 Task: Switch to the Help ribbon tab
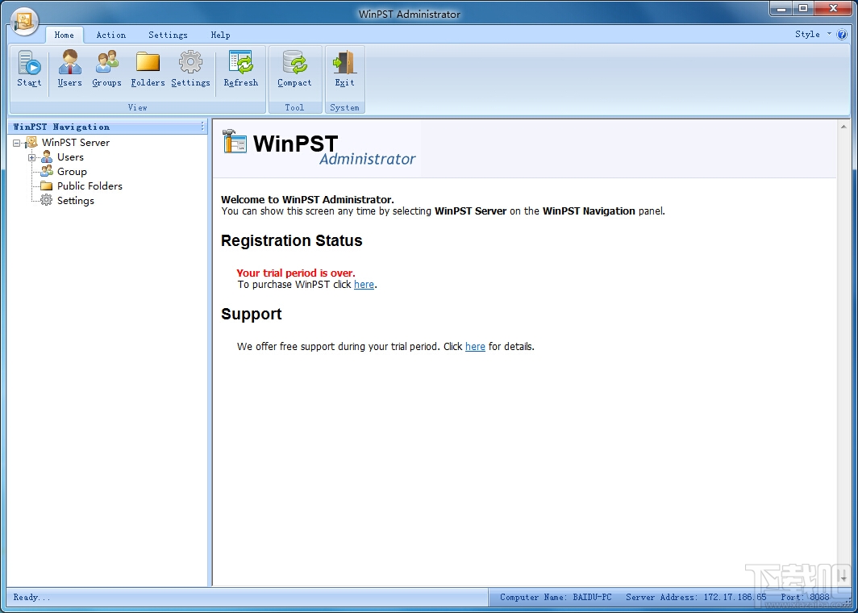[220, 35]
